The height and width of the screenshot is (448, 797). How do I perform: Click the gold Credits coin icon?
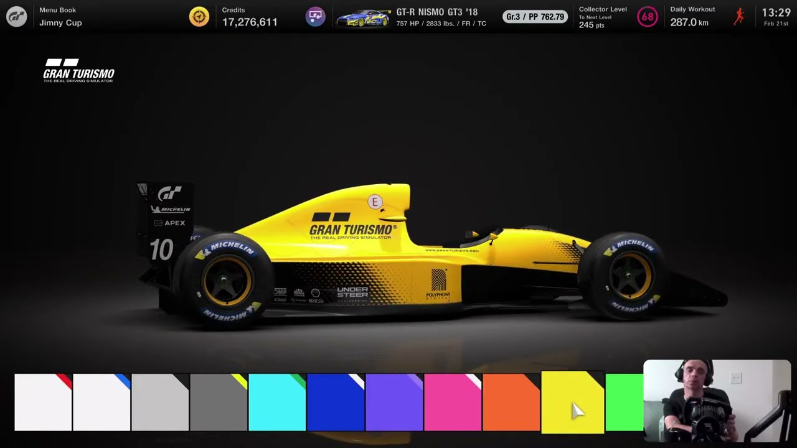tap(199, 17)
